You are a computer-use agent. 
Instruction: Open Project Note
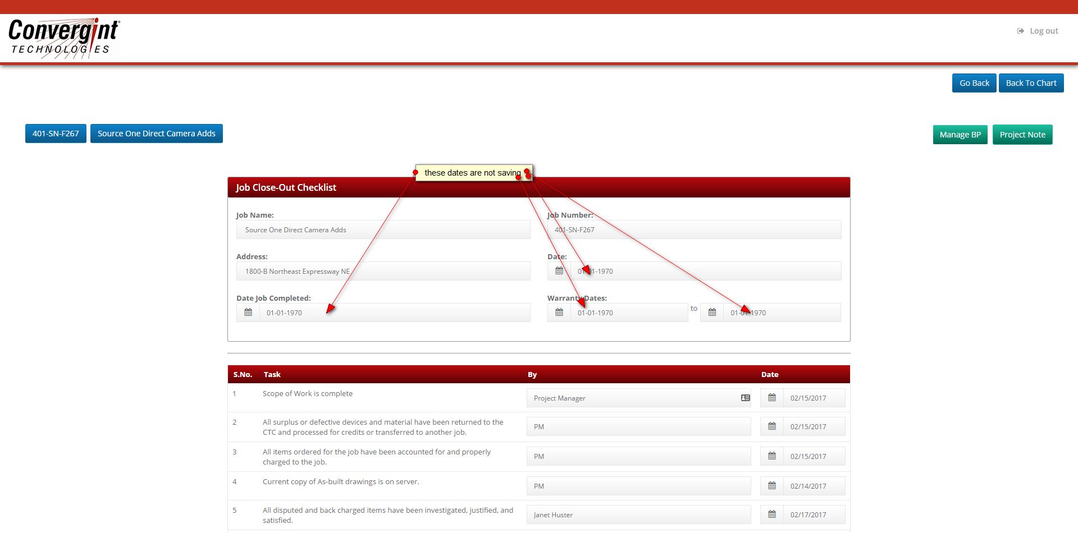pyautogui.click(x=1022, y=135)
